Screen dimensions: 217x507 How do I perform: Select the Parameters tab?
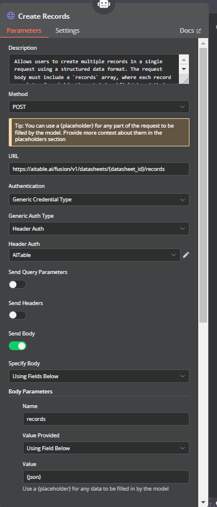click(x=24, y=30)
